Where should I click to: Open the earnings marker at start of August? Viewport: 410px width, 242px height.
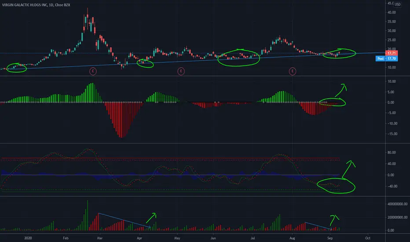[293, 71]
